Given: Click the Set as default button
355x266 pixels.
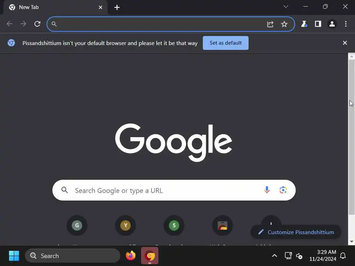Looking at the screenshot, I should [x=225, y=43].
